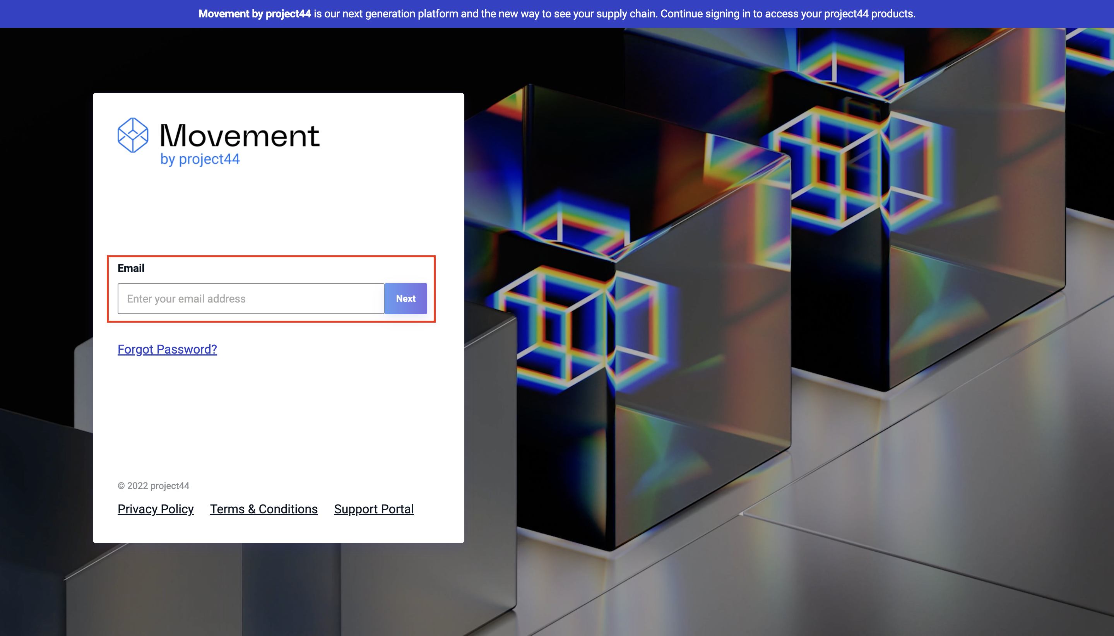1114x636 pixels.
Task: Click the 'Movement' wordmark text
Action: 240,135
